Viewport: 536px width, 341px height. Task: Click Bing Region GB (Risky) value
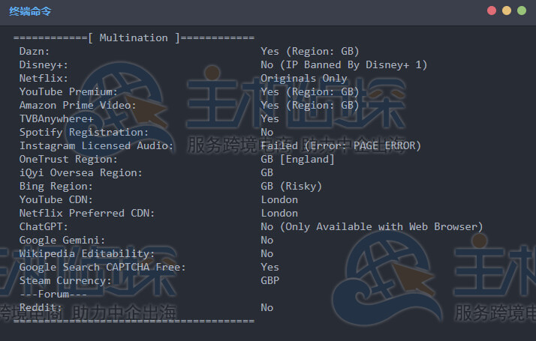(291, 186)
